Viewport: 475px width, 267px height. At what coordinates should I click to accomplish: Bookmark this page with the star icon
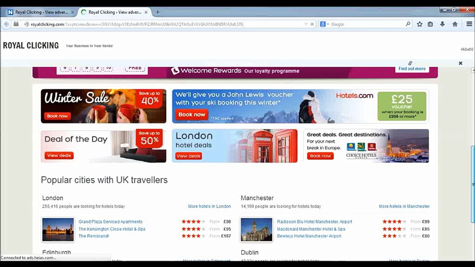(x=420, y=24)
